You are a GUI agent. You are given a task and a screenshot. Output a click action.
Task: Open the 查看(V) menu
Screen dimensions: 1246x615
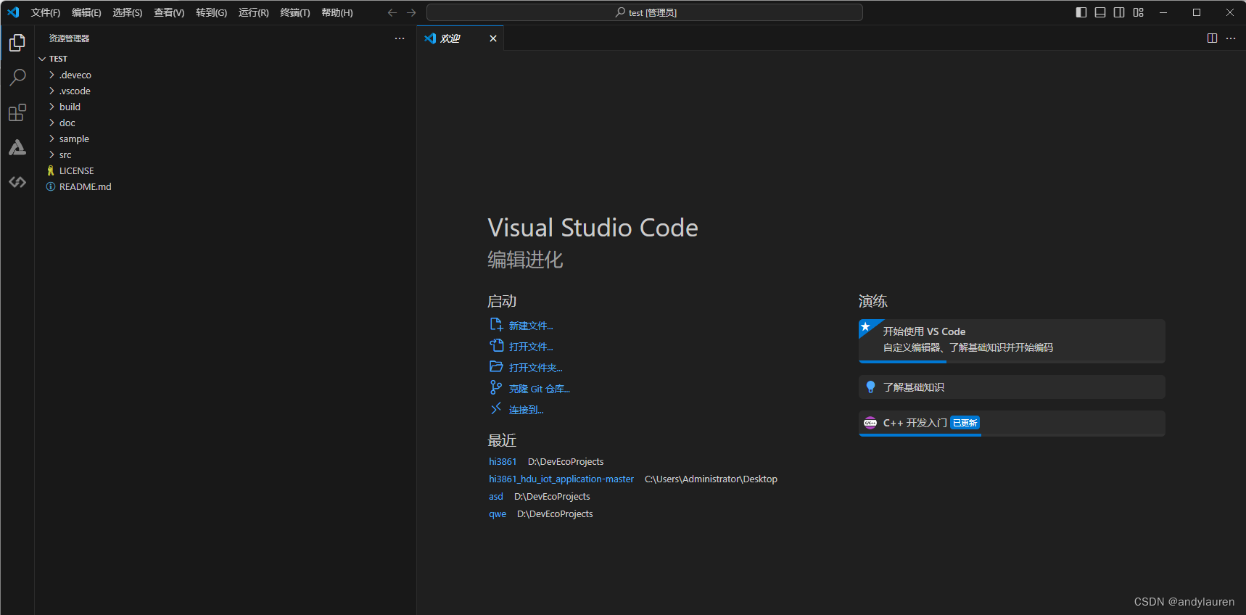[169, 12]
